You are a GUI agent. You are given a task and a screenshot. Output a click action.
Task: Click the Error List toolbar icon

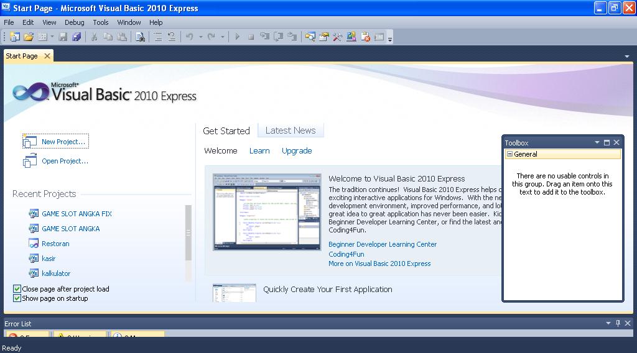click(x=365, y=37)
